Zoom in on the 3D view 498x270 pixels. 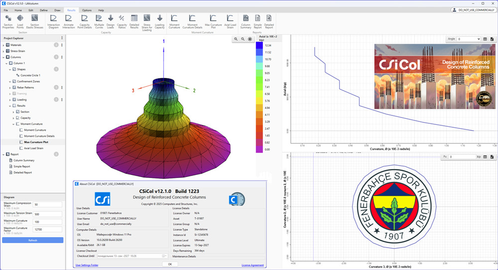point(236,39)
